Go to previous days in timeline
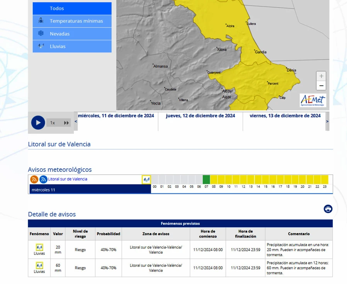The width and height of the screenshot is (347, 284). pos(76,121)
